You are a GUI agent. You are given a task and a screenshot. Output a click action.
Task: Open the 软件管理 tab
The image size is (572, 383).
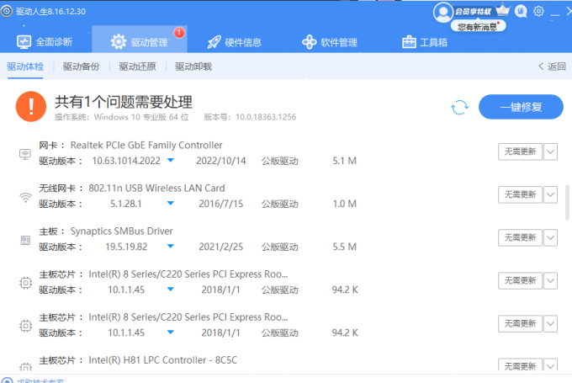pos(330,42)
